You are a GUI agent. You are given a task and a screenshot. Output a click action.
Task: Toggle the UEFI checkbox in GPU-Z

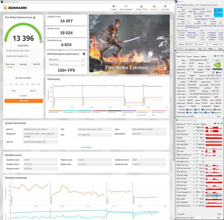click(x=217, y=73)
